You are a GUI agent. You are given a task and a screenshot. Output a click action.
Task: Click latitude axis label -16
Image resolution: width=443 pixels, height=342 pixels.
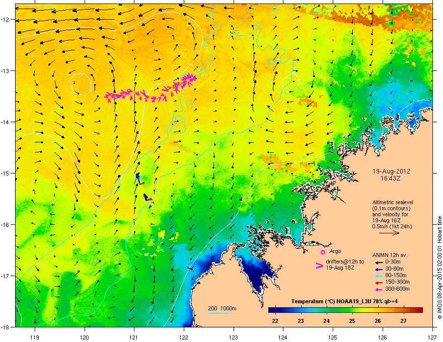pos(5,225)
